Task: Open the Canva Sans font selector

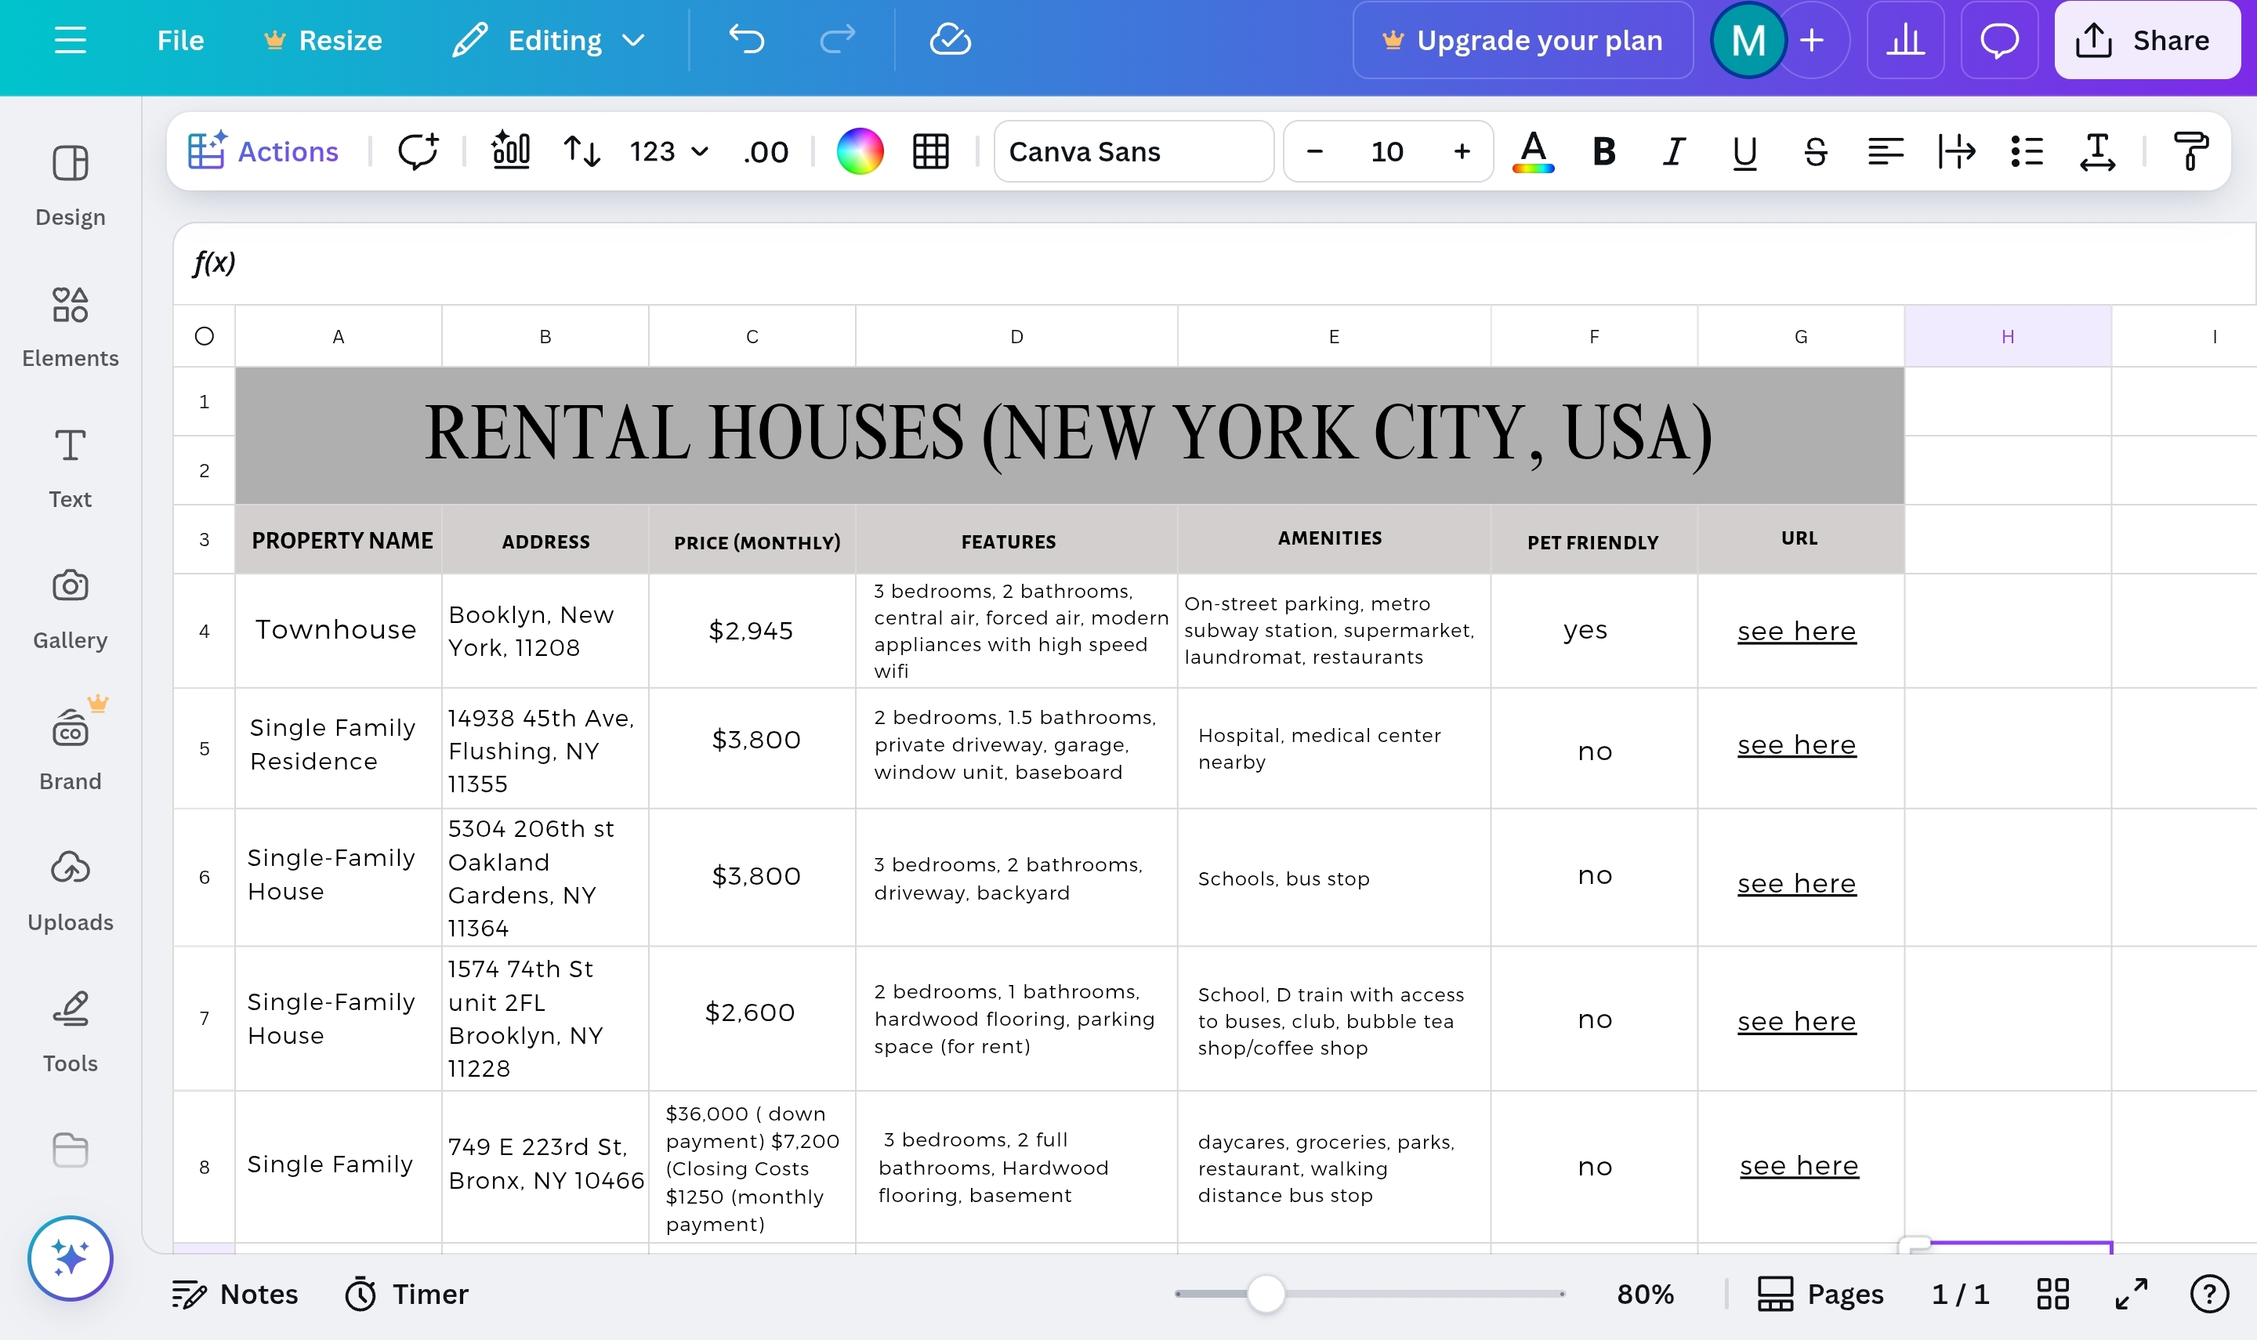Action: pos(1133,150)
